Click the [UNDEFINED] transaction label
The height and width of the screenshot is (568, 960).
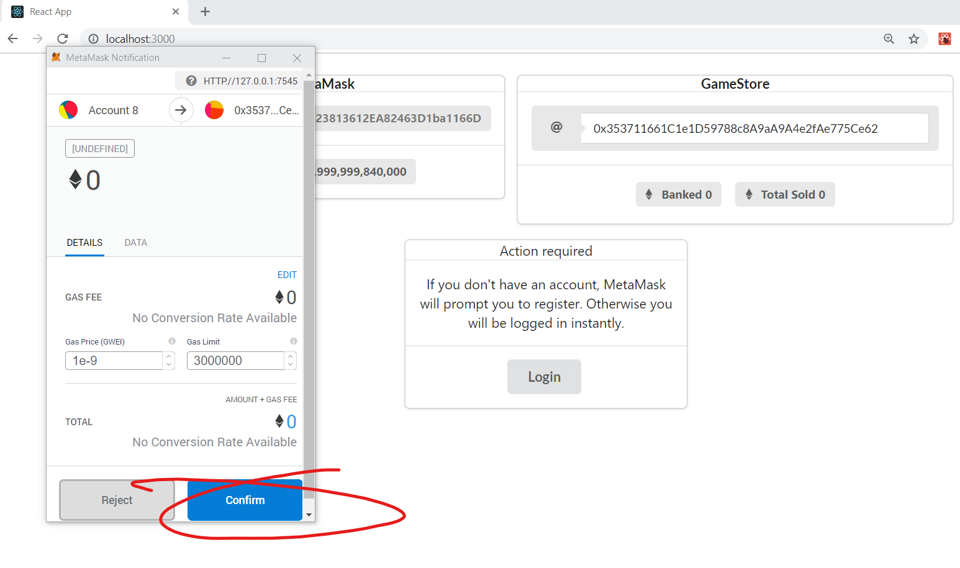[100, 148]
